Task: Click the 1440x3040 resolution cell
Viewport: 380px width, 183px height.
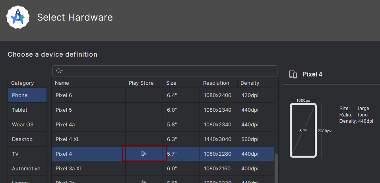Action: [x=219, y=139]
